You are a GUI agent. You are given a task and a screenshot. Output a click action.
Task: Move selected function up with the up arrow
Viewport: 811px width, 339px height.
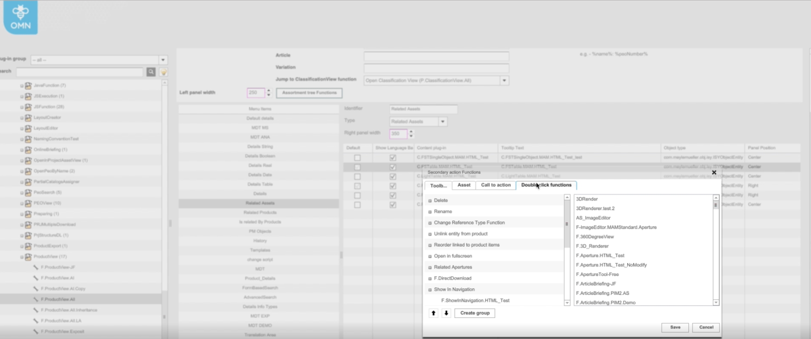[434, 313]
